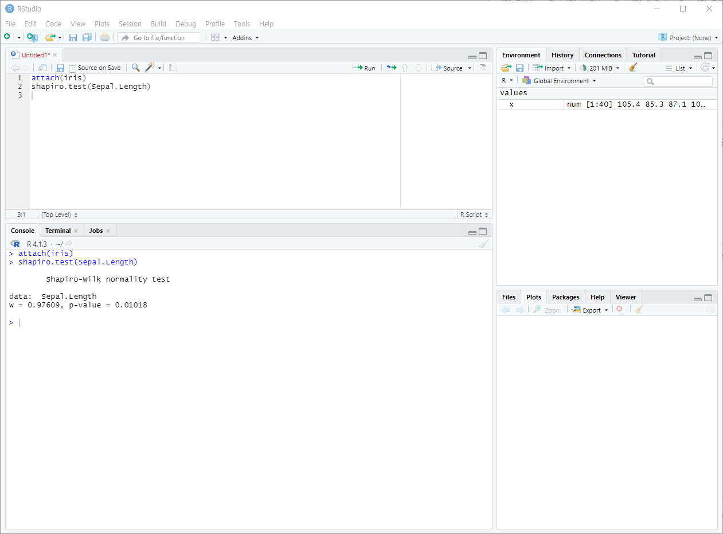Close the Terminal tab

pyautogui.click(x=76, y=231)
